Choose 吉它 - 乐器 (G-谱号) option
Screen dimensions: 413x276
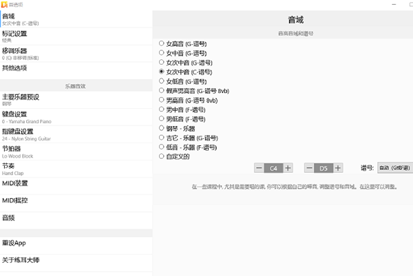[x=162, y=138]
